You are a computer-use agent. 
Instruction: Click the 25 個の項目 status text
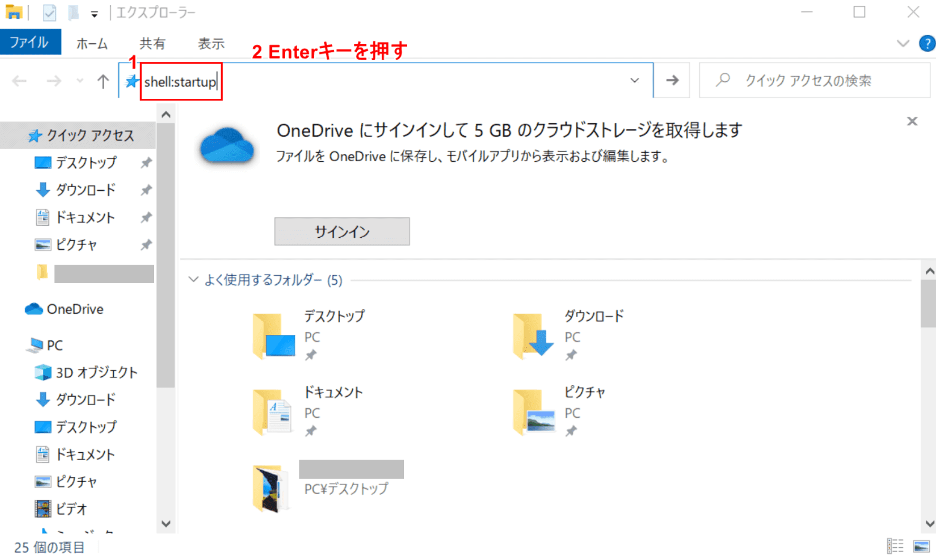point(49,547)
